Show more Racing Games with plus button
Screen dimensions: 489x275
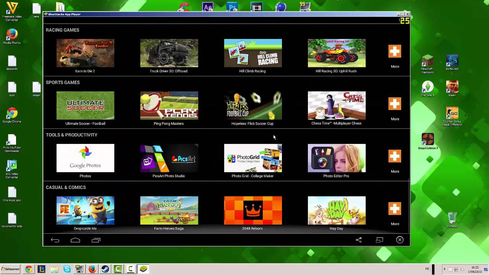(x=395, y=51)
